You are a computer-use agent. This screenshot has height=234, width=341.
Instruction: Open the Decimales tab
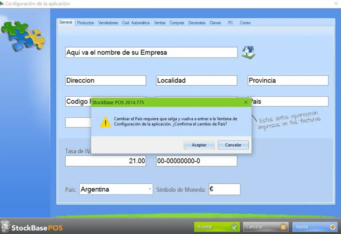point(197,23)
